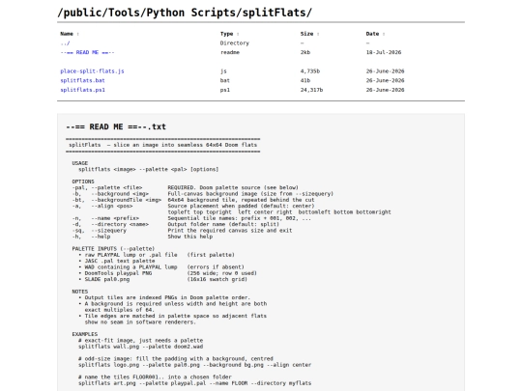Click the 'JASC .pal text palette' bullet
This screenshot has width=522, height=391.
(117, 261)
